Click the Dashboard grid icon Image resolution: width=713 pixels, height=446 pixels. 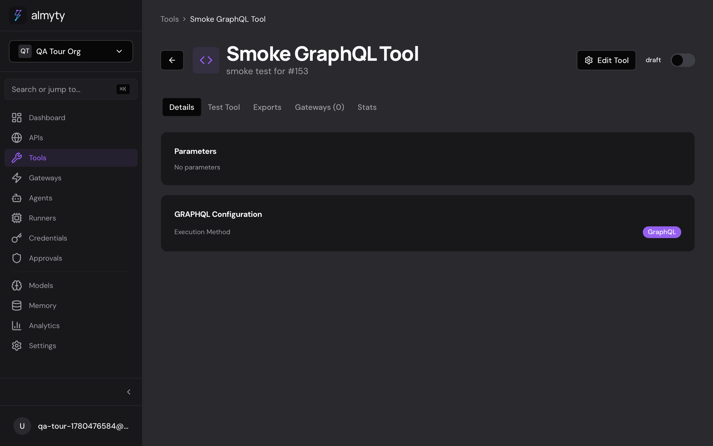[17, 118]
